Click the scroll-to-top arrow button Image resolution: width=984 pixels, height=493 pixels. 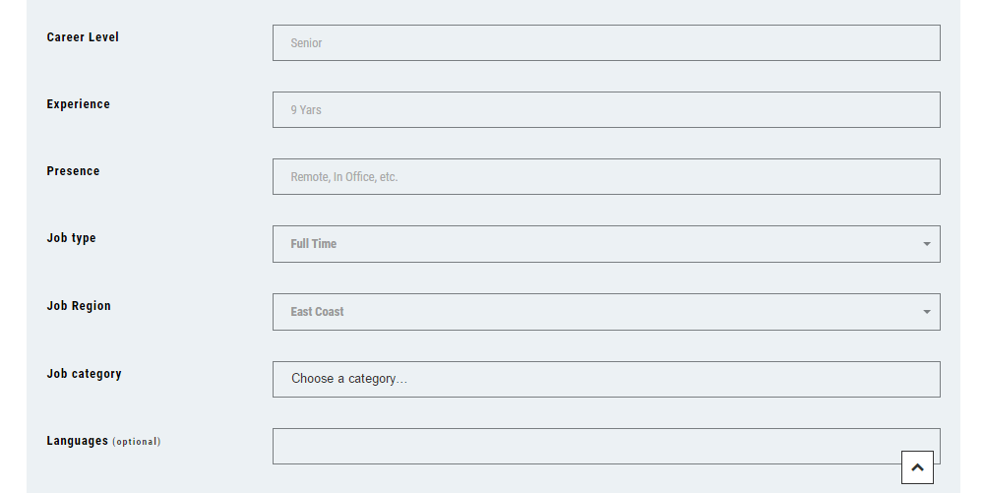point(917,467)
